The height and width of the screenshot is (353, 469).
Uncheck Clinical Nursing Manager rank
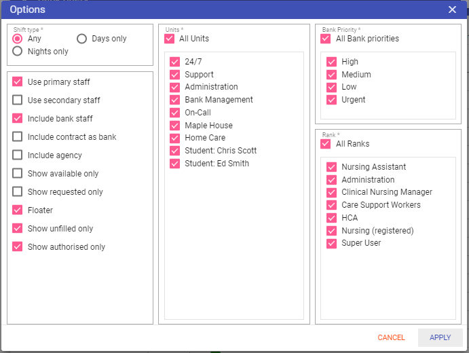332,192
